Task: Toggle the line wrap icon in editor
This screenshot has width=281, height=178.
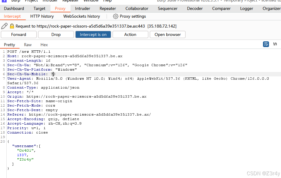Action: [x=266, y=44]
